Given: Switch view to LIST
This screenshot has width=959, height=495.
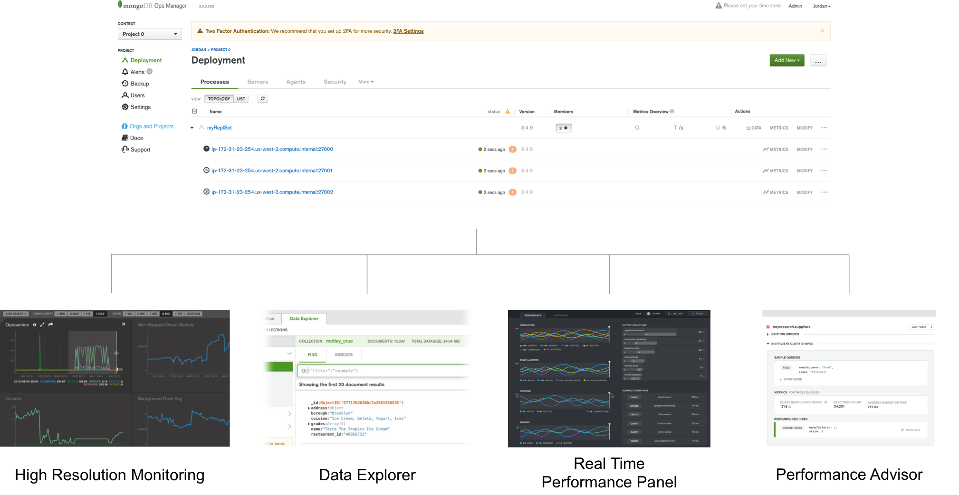Looking at the screenshot, I should coord(241,99).
